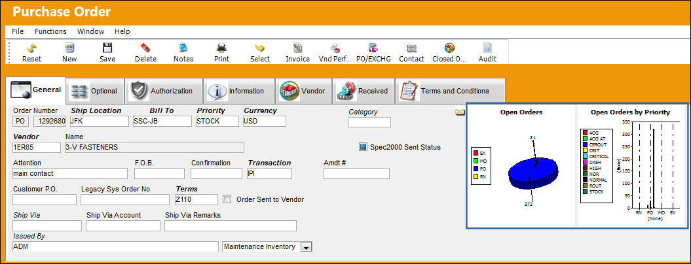Click the blue Open Orders pie chart
Viewport: 691px width, 264px height.
(532, 173)
